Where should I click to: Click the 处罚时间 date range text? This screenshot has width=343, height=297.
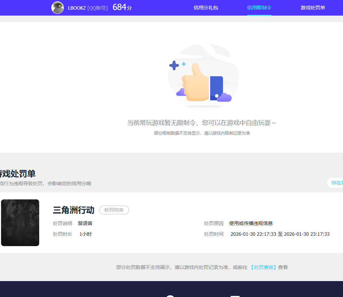coord(280,234)
